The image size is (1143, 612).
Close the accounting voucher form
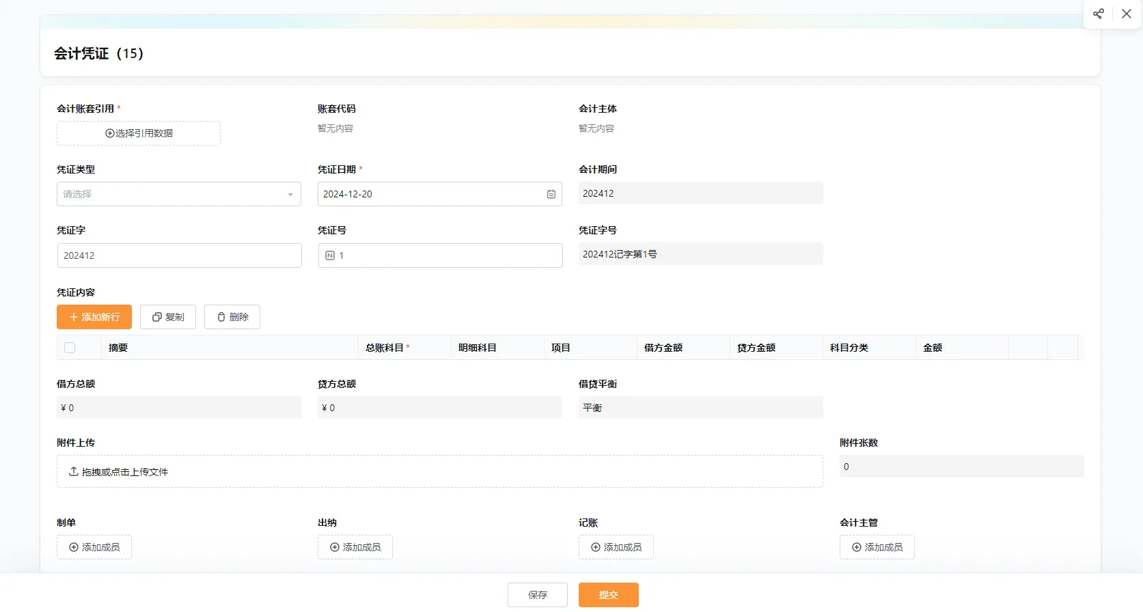[1127, 14]
